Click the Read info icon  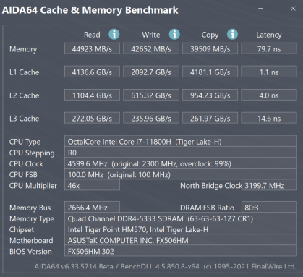114,34
